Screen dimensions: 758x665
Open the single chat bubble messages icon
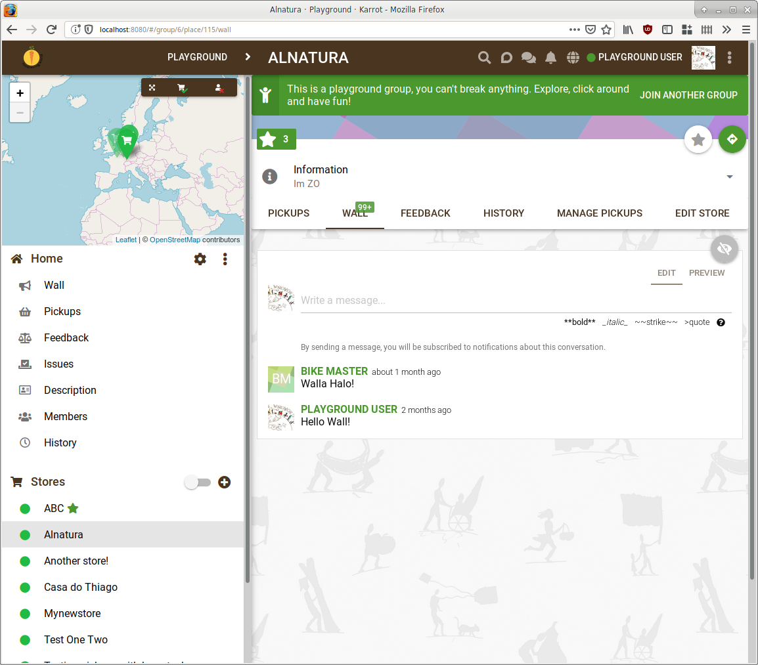point(506,58)
